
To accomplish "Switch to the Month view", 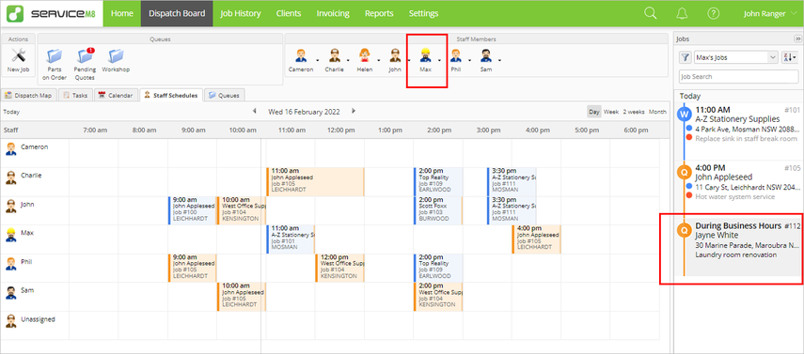I will pyautogui.click(x=658, y=112).
